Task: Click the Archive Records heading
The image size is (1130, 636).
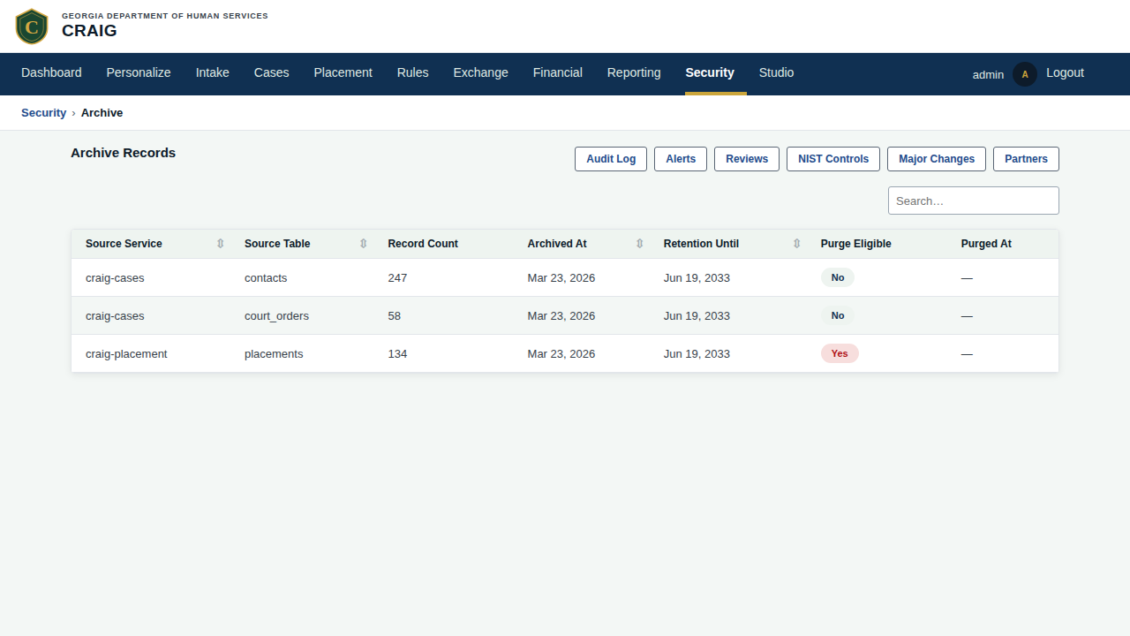Action: 123,153
